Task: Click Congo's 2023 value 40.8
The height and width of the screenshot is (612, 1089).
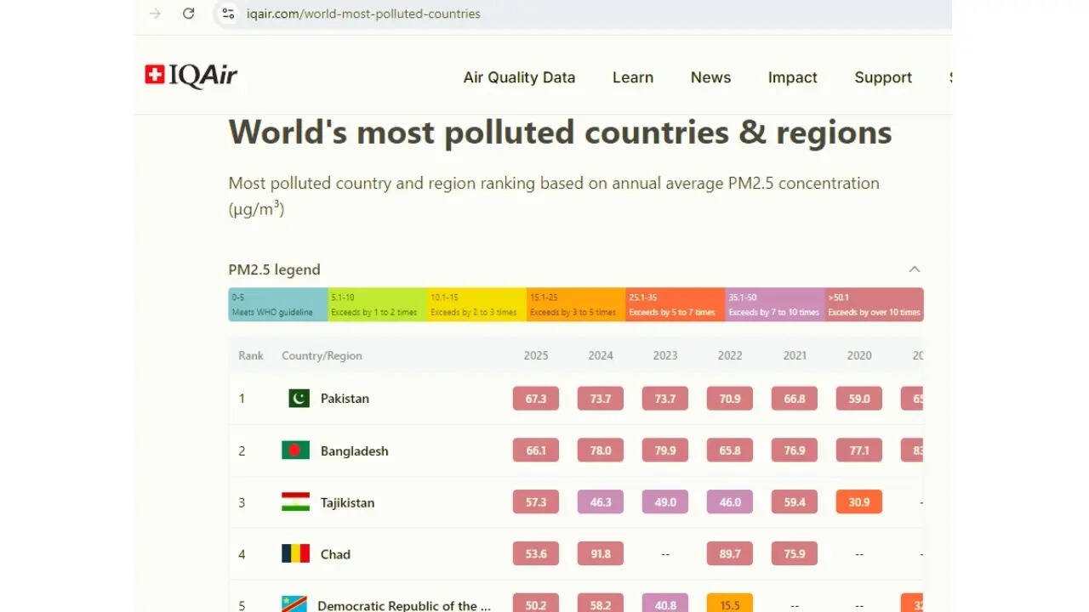Action: click(x=665, y=603)
